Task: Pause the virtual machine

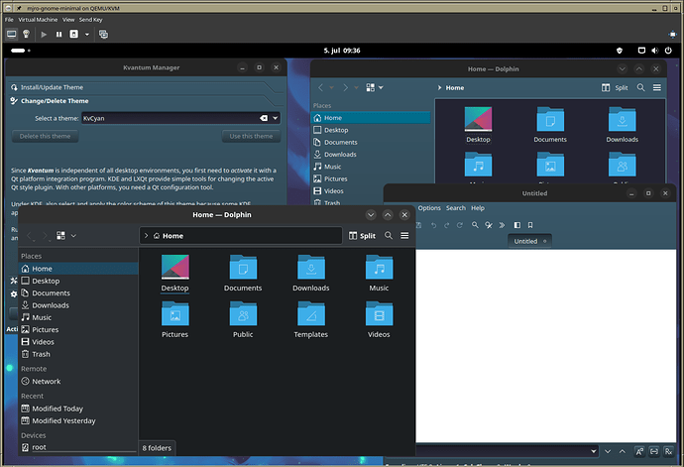Action: tap(58, 34)
